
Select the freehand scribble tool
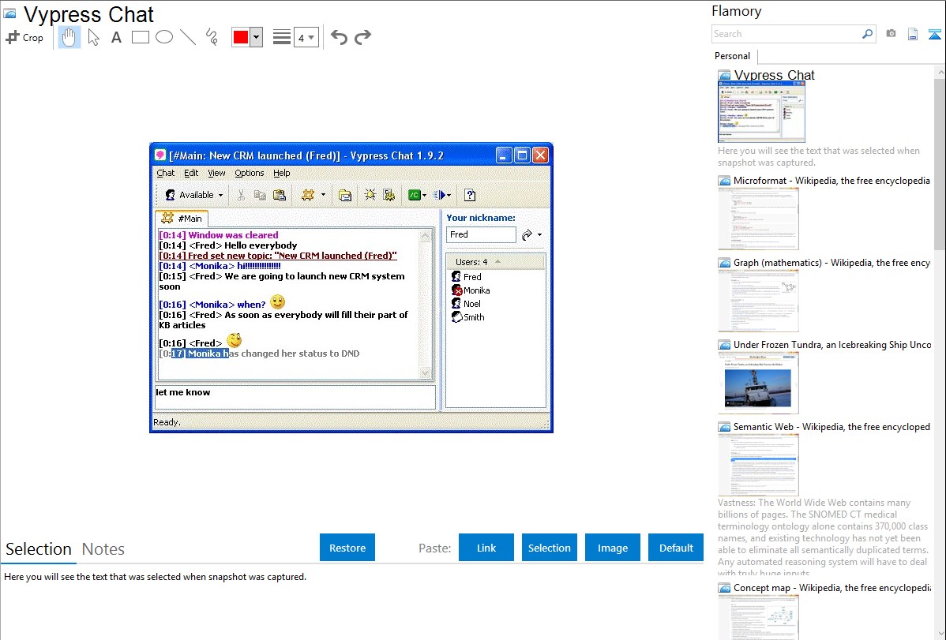tap(212, 37)
